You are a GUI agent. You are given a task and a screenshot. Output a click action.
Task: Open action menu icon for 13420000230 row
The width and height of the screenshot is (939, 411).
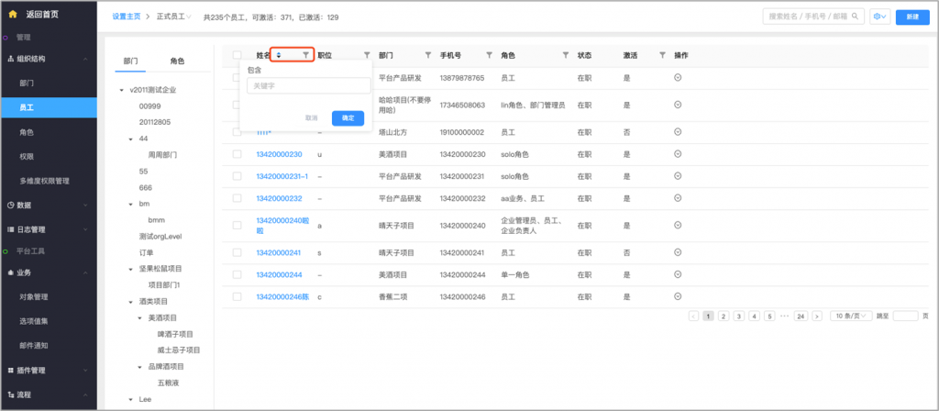pyautogui.click(x=678, y=154)
